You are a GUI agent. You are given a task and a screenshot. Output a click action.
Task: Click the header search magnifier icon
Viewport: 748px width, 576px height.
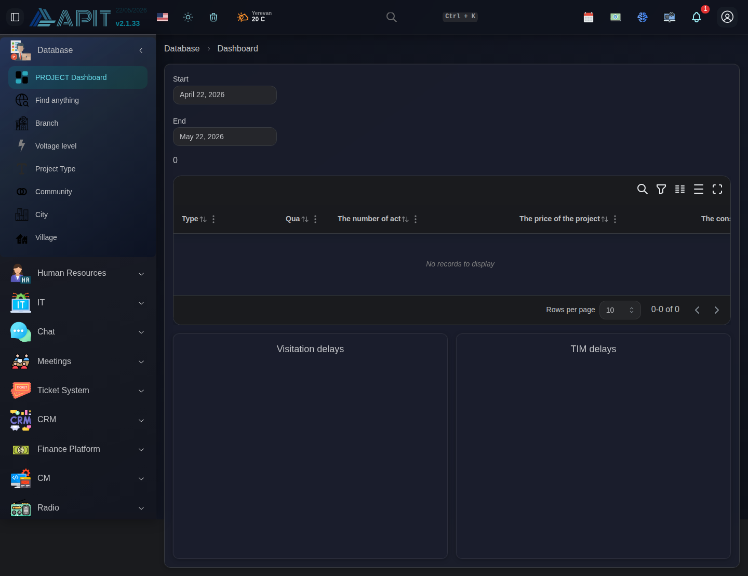coord(392,17)
